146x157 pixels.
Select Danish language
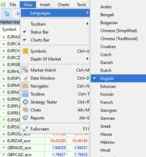118,62
